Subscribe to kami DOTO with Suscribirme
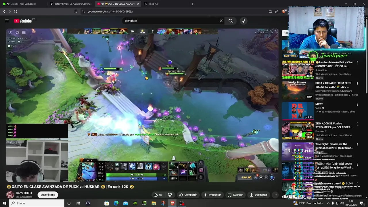 click(48, 195)
